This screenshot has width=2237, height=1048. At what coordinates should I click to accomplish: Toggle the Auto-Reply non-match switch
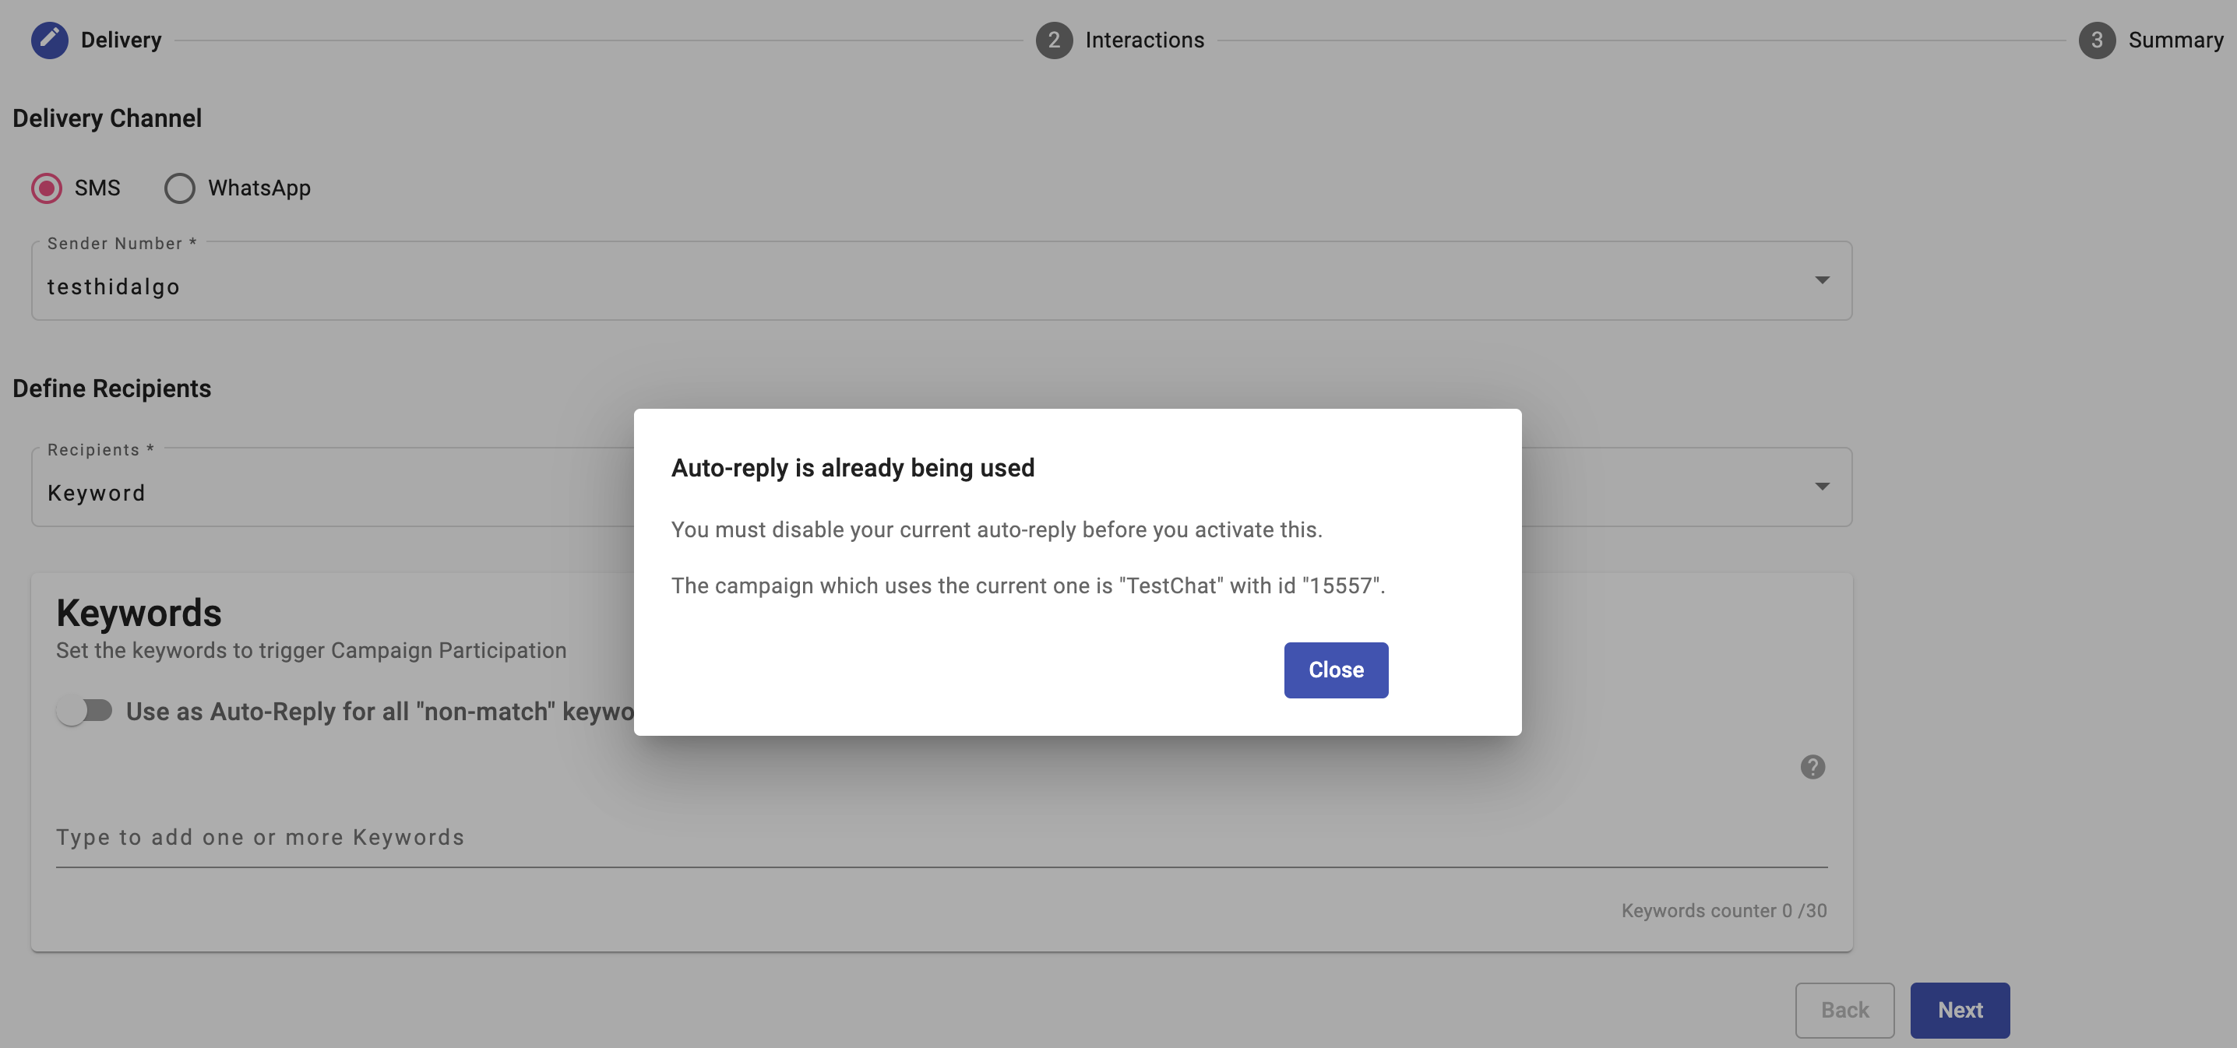(85, 710)
